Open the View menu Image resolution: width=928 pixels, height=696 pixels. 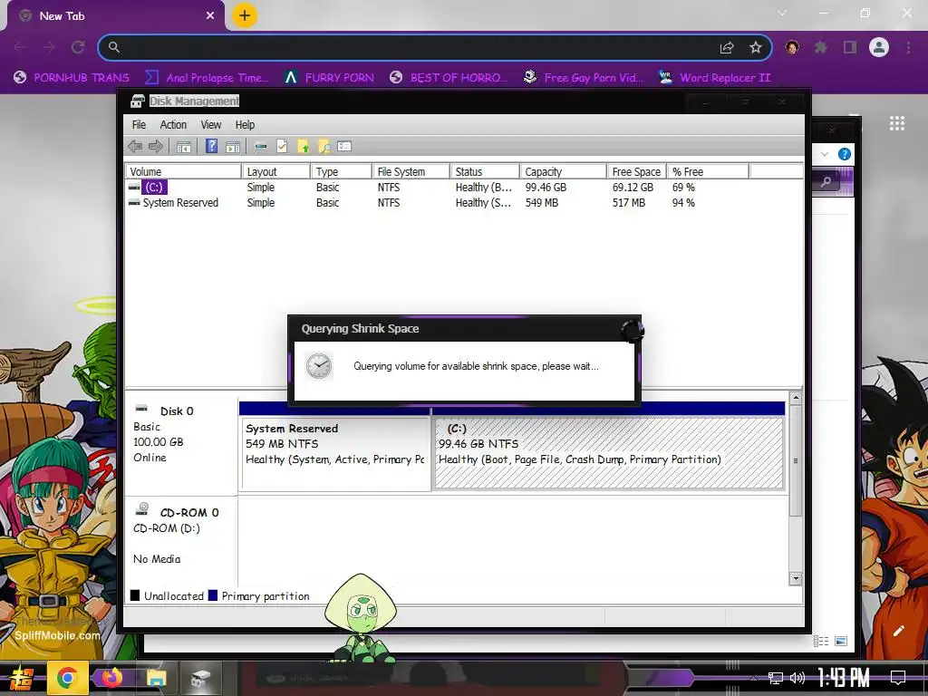[x=210, y=125]
